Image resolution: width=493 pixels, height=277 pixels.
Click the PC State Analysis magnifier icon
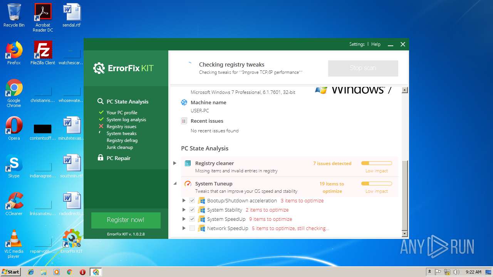tap(100, 101)
